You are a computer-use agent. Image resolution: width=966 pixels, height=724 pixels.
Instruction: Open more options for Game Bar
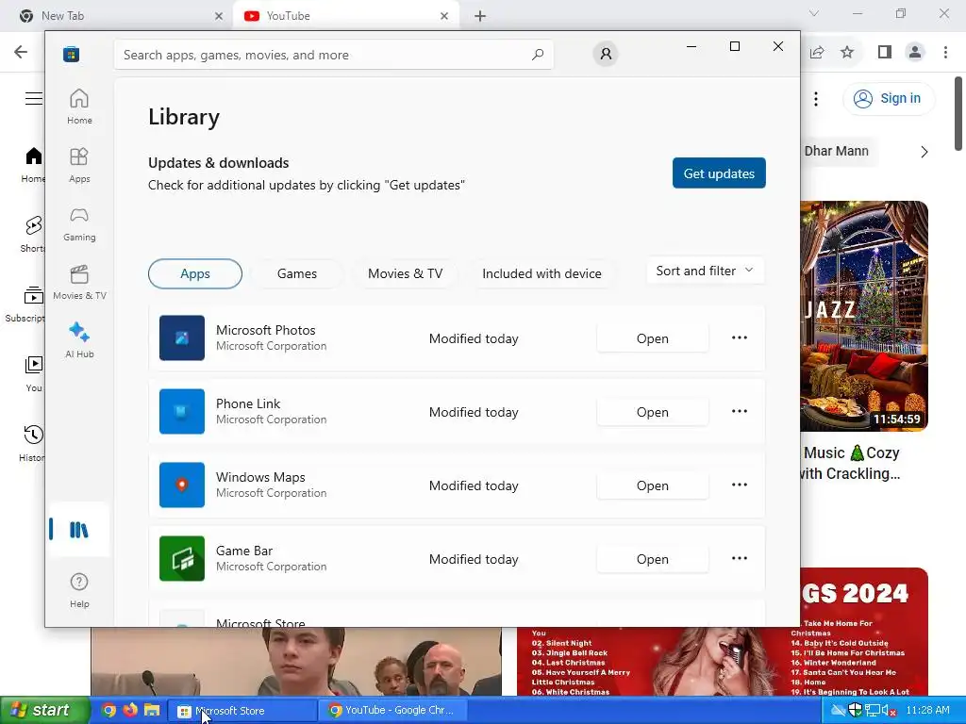coord(740,558)
